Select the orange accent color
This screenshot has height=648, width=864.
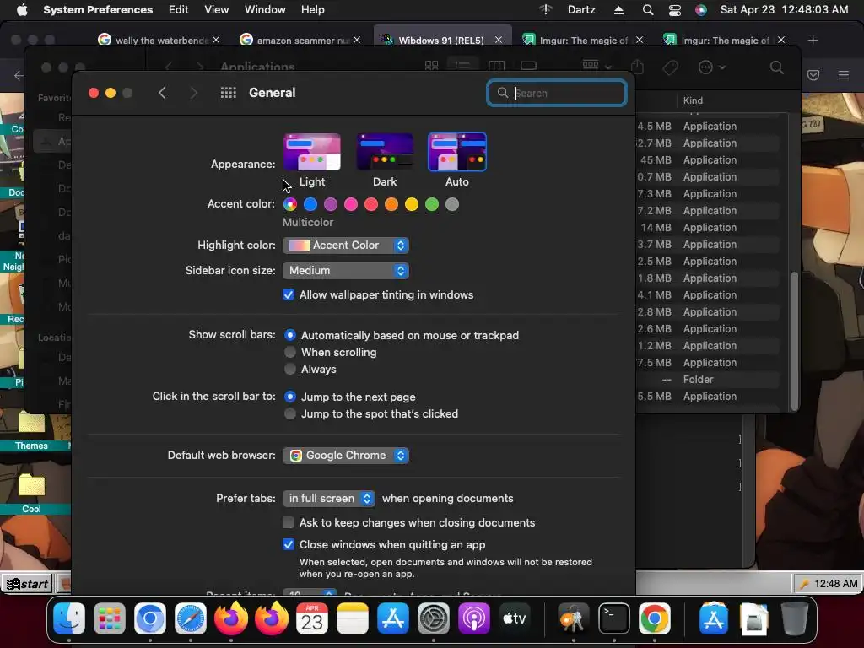(391, 204)
